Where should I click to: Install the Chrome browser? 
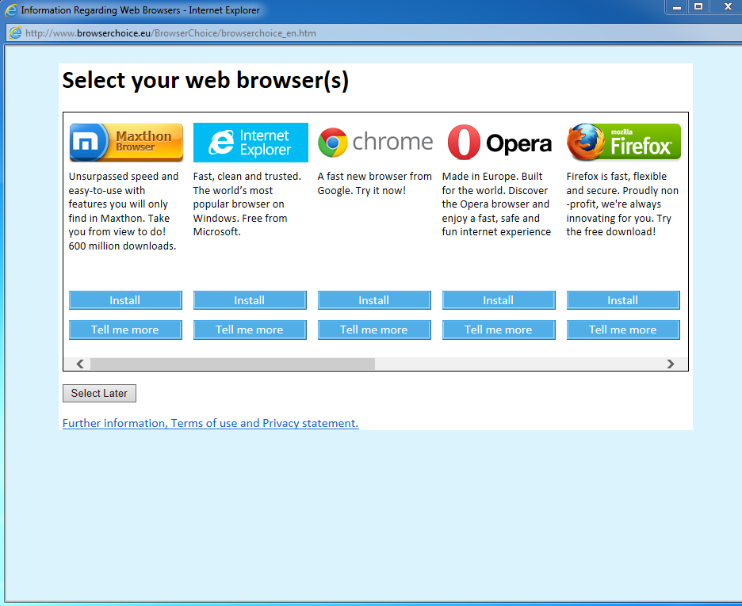point(374,300)
